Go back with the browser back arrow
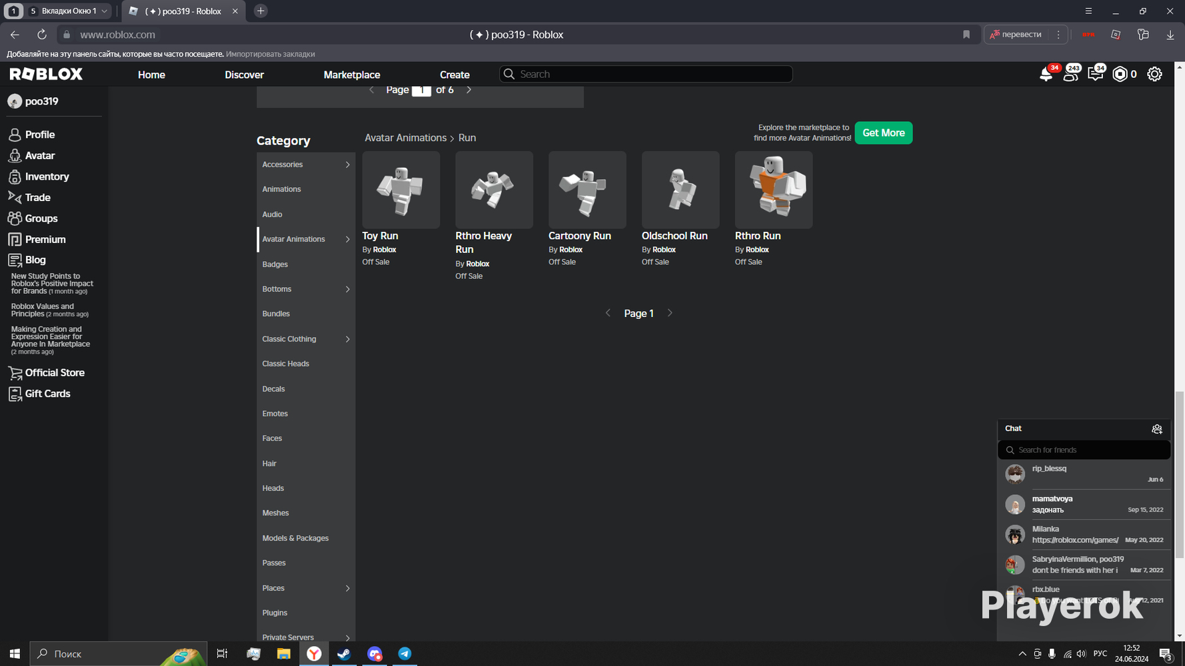 coord(15,35)
